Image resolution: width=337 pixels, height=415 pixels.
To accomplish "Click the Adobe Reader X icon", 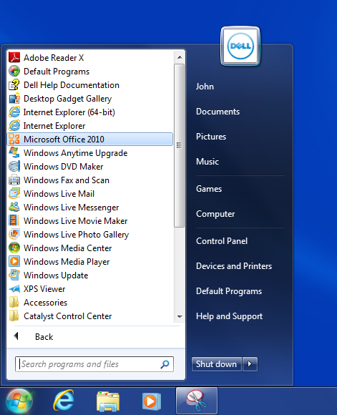I will (14, 57).
